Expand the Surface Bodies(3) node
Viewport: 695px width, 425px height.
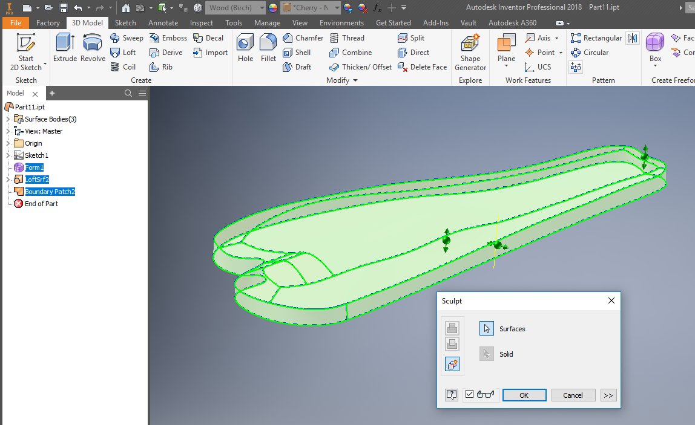coord(8,119)
